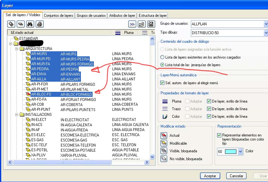
Task: Click the horizontal scrollbar left arrow
Action: [x=10, y=162]
